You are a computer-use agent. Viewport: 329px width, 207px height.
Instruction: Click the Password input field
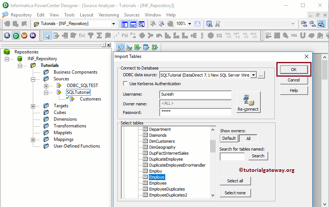[x=195, y=112]
